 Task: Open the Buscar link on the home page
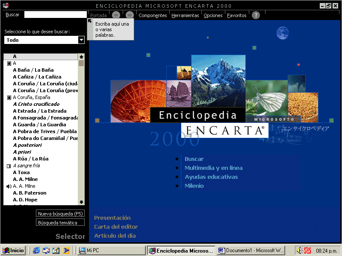tap(194, 159)
